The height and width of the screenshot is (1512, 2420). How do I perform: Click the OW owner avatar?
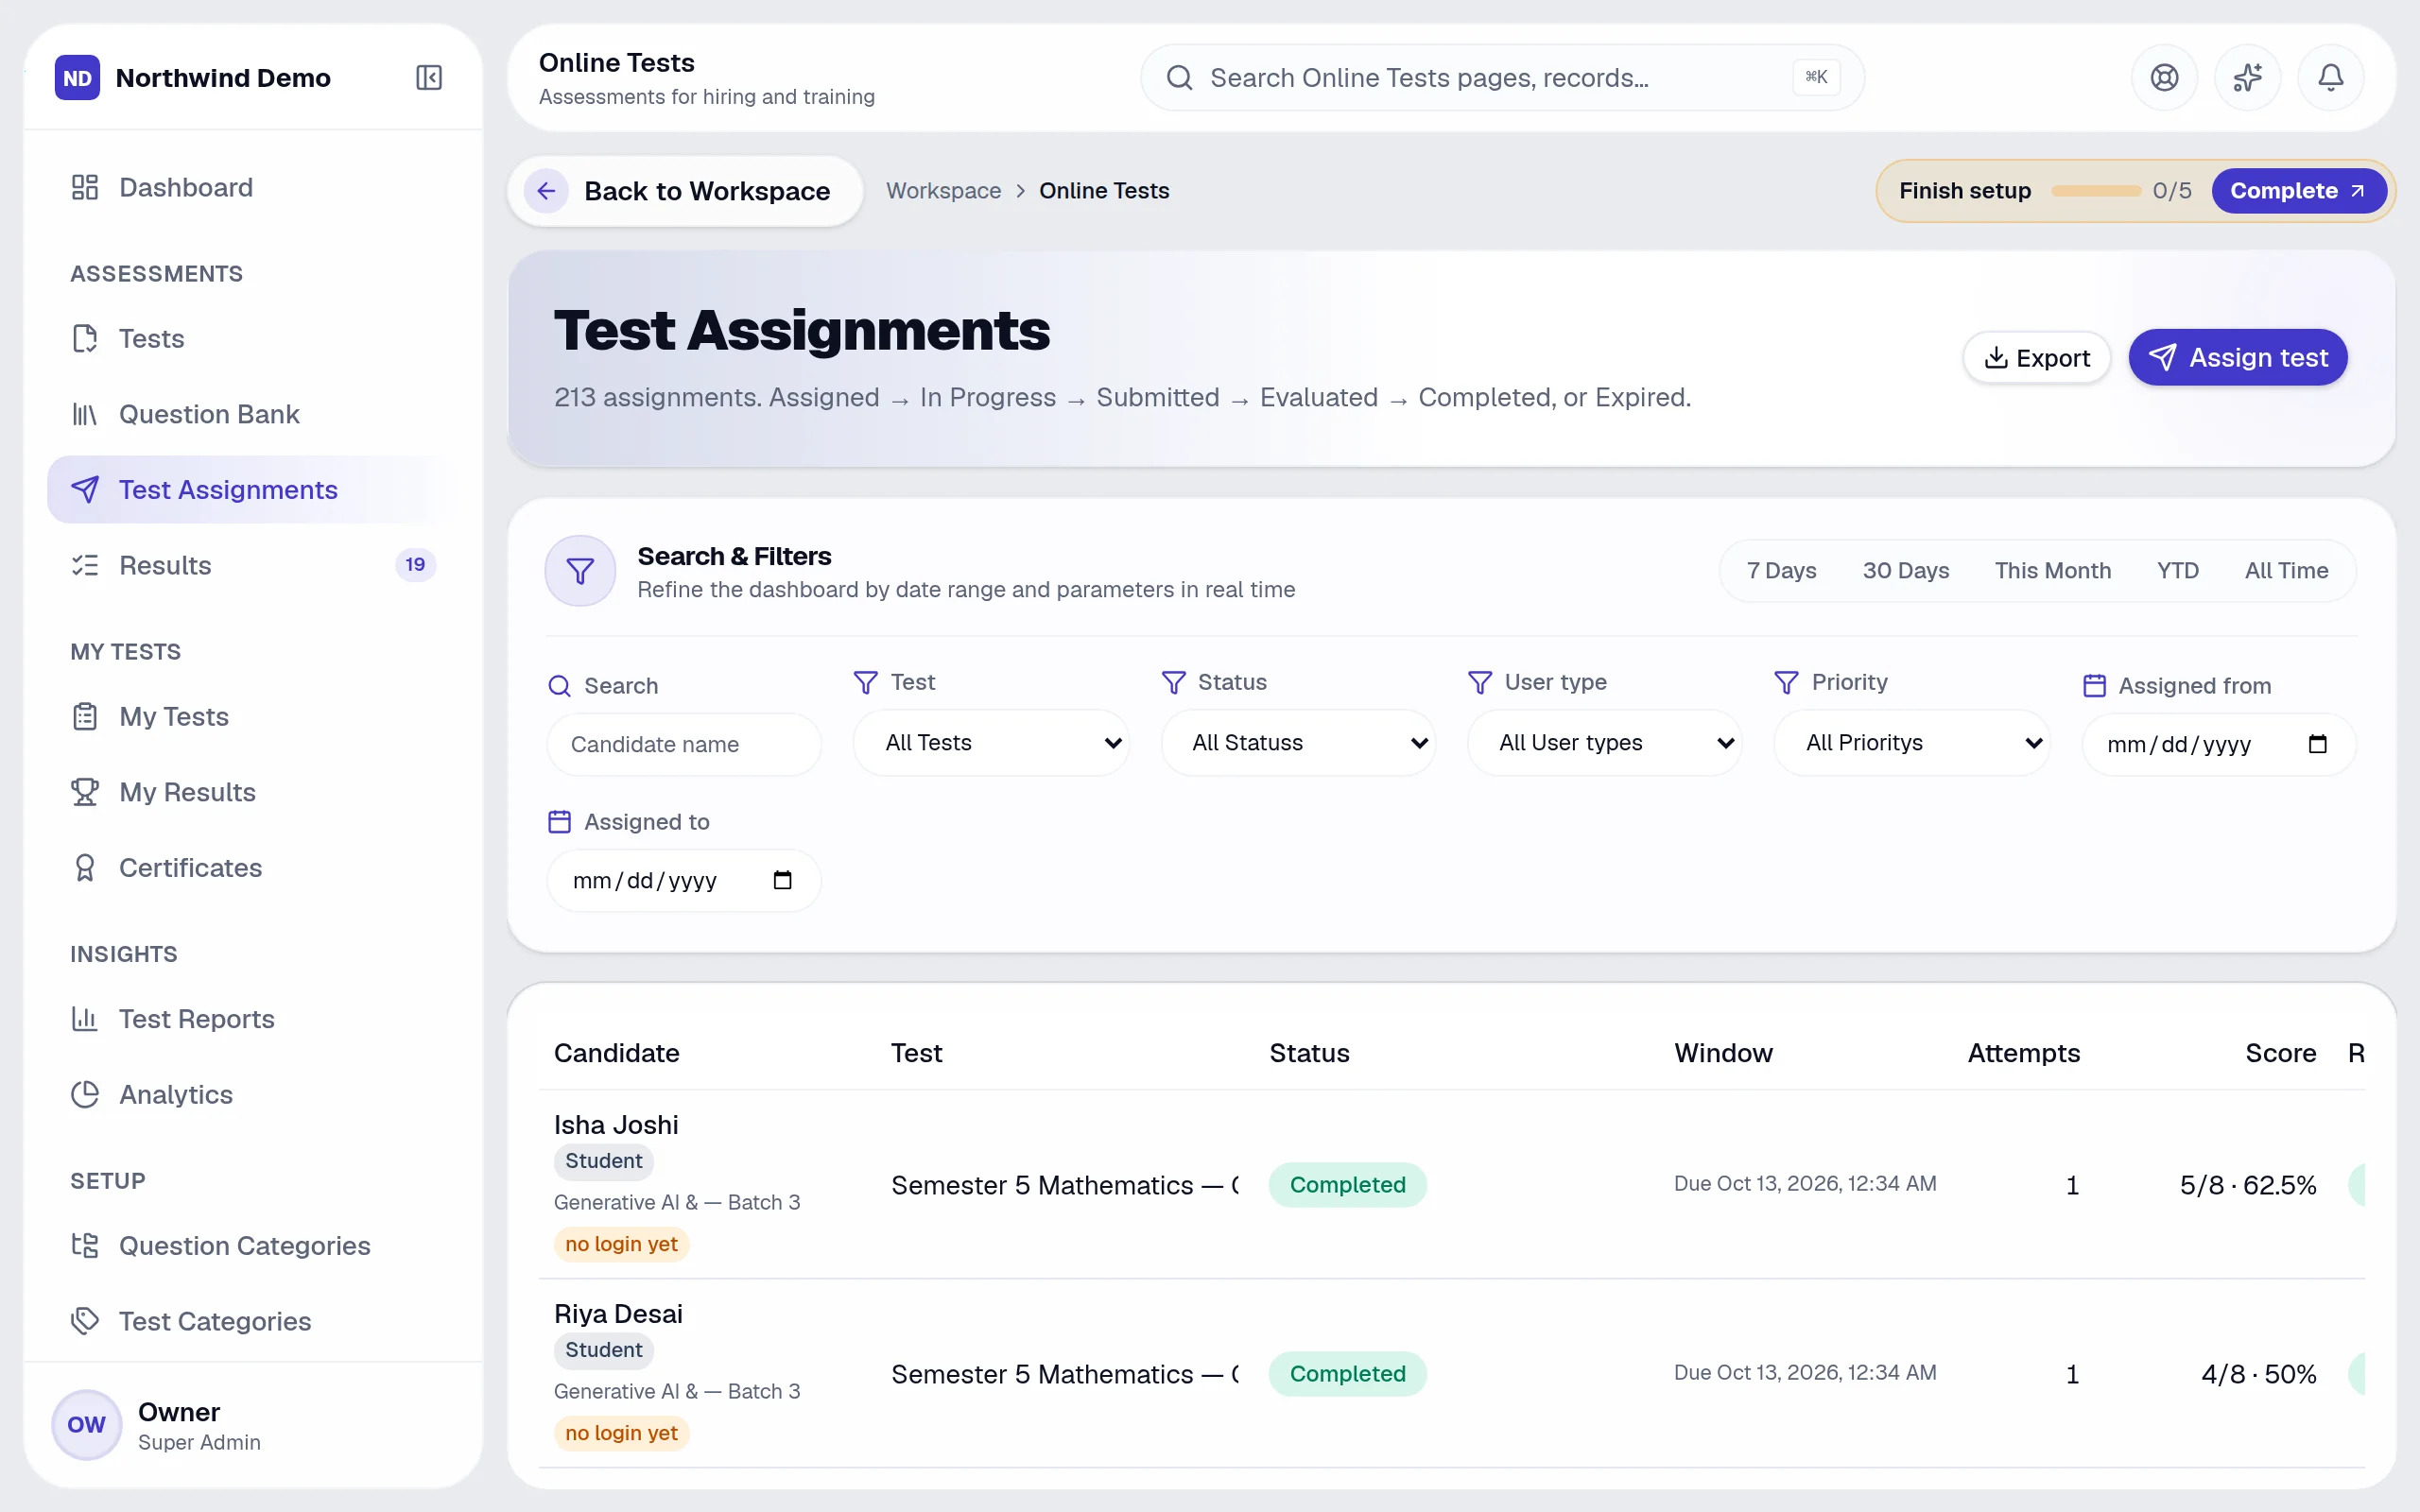pos(87,1424)
